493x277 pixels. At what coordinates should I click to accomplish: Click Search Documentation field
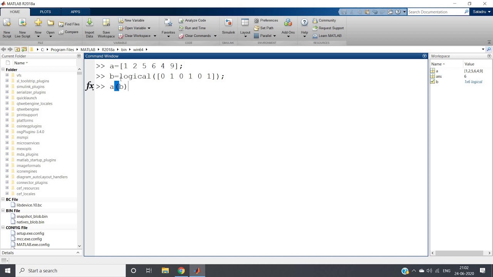point(436,12)
